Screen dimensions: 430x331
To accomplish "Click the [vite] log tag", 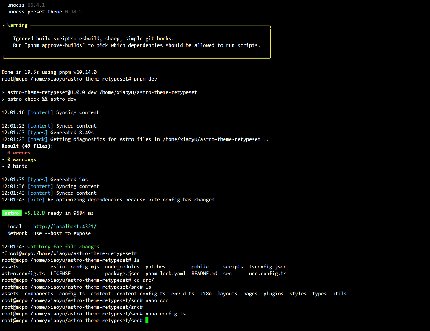I will tap(36, 200).
